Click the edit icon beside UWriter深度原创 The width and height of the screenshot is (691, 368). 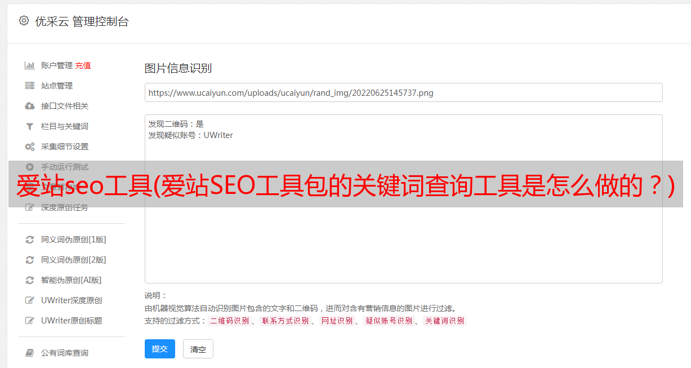tap(30, 300)
